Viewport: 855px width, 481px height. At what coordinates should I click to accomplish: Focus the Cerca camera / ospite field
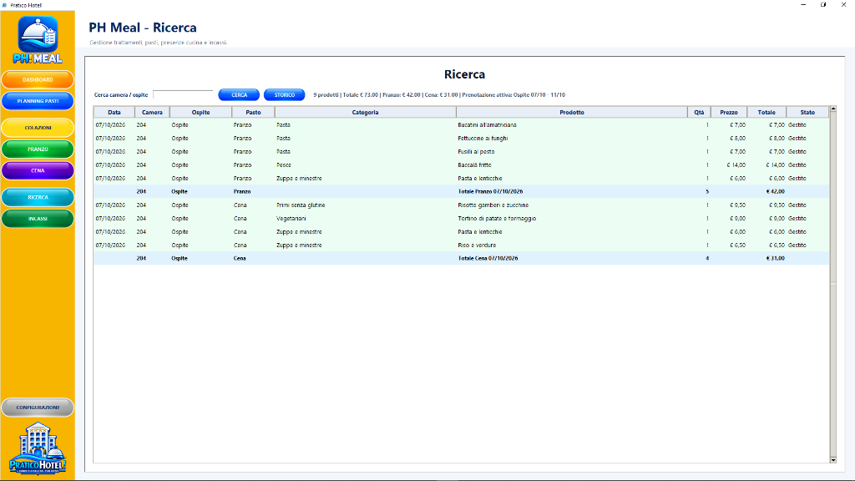(183, 95)
